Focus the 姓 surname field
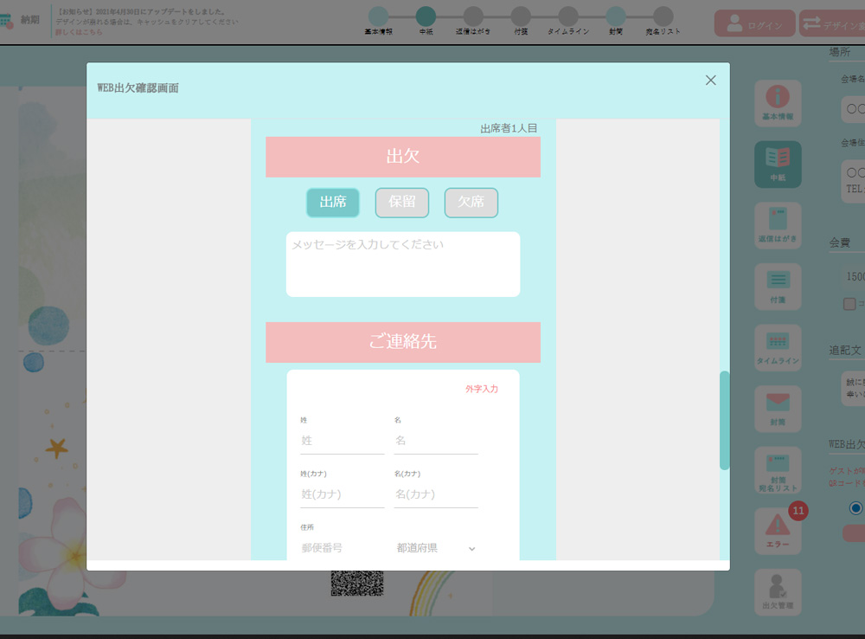 click(342, 441)
